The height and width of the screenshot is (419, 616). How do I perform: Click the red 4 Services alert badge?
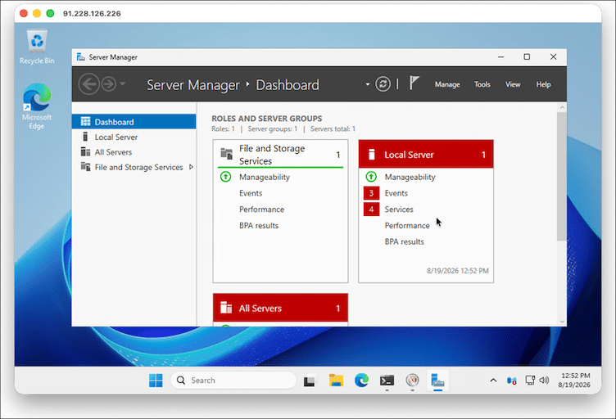(x=371, y=209)
